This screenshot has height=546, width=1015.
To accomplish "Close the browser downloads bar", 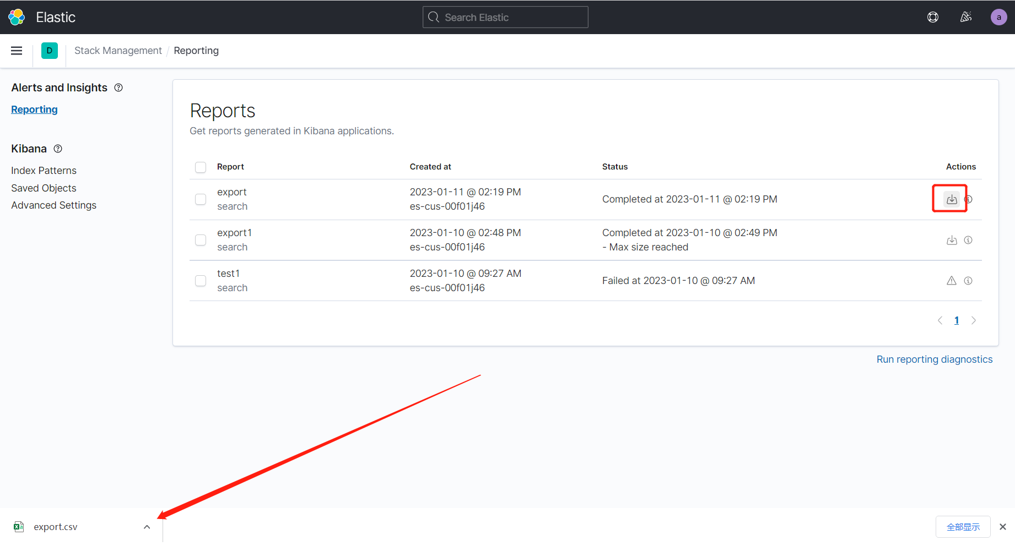I will [1003, 527].
